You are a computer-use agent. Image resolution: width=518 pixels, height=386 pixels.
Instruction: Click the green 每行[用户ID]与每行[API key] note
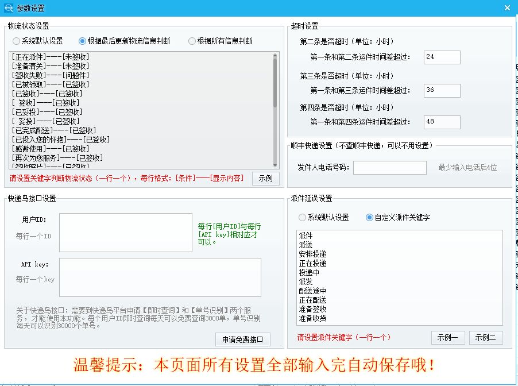pos(229,234)
